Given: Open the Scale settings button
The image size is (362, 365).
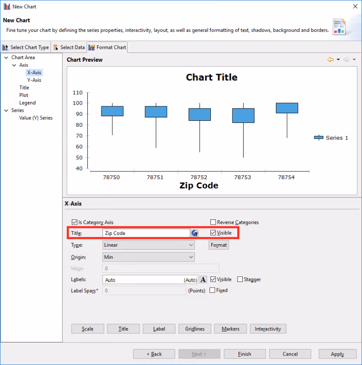Looking at the screenshot, I should click(x=88, y=329).
